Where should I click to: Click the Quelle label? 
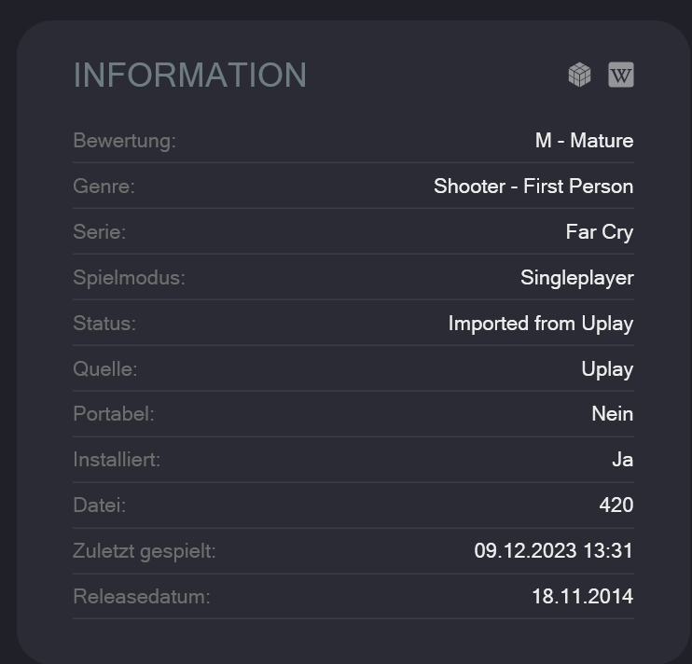click(105, 369)
